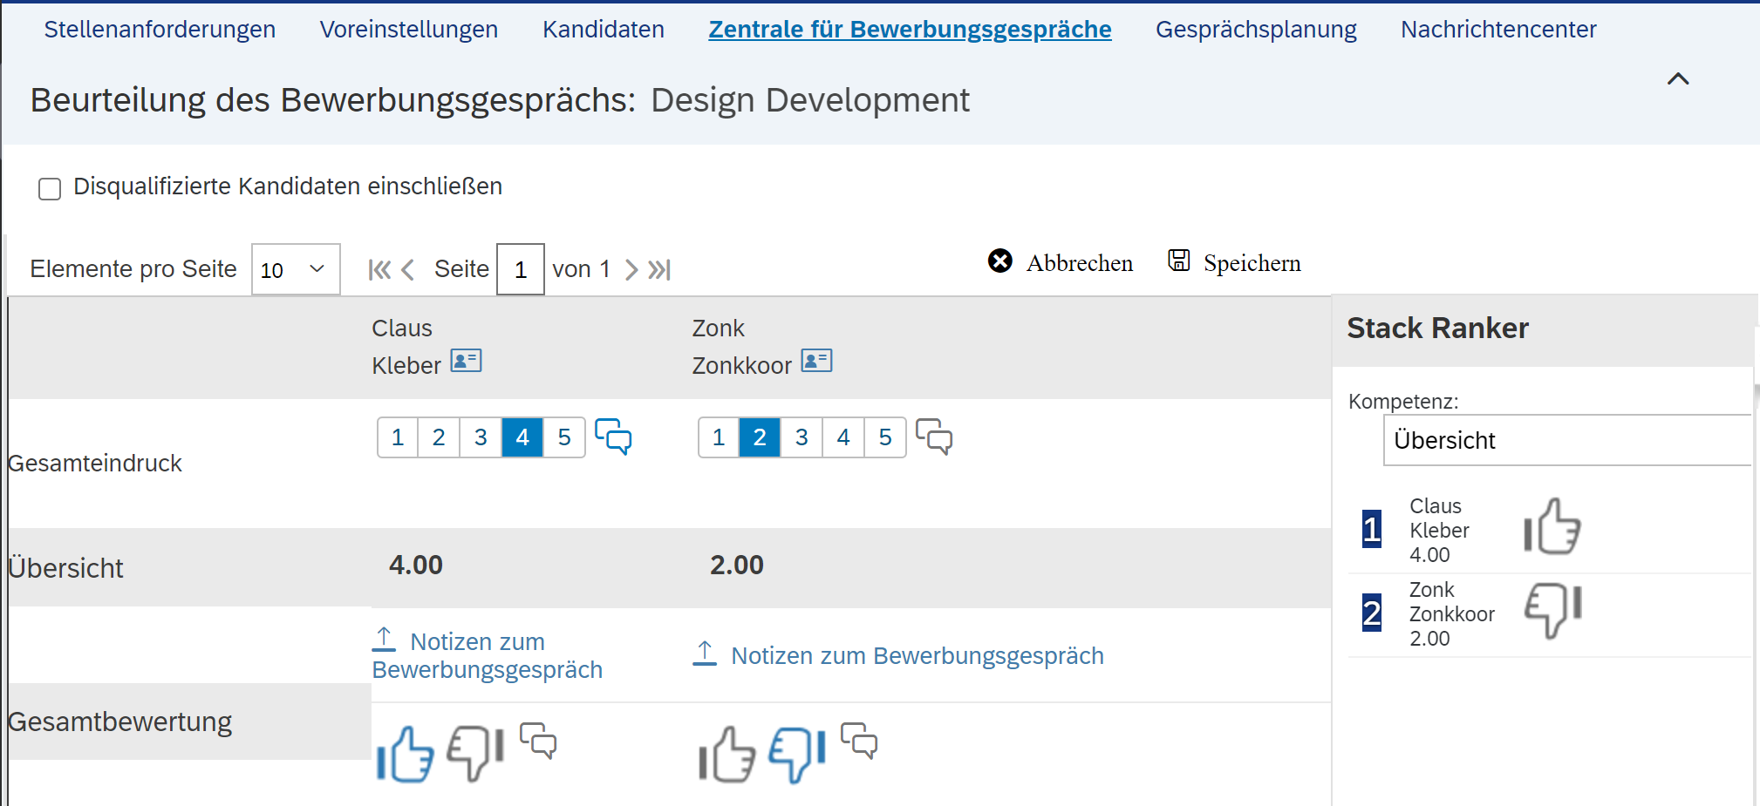Click Claus Kleber's name in Stack Ranker list

click(x=1439, y=518)
